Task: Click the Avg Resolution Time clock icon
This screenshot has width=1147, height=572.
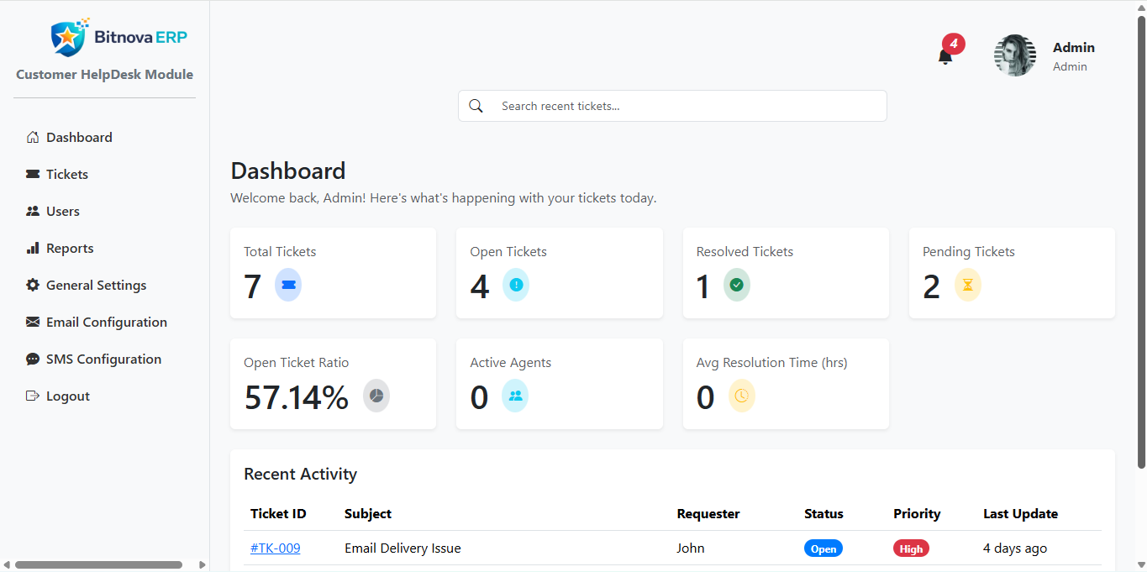Action: [741, 396]
